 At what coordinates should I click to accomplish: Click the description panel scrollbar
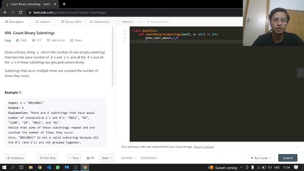pos(113,57)
